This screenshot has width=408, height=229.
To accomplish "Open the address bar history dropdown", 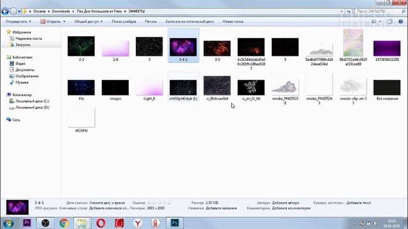I will tap(342, 11).
